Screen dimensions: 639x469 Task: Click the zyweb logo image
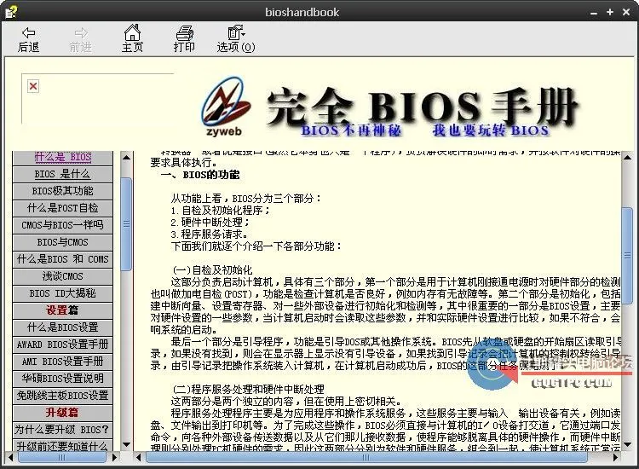pyautogui.click(x=226, y=107)
